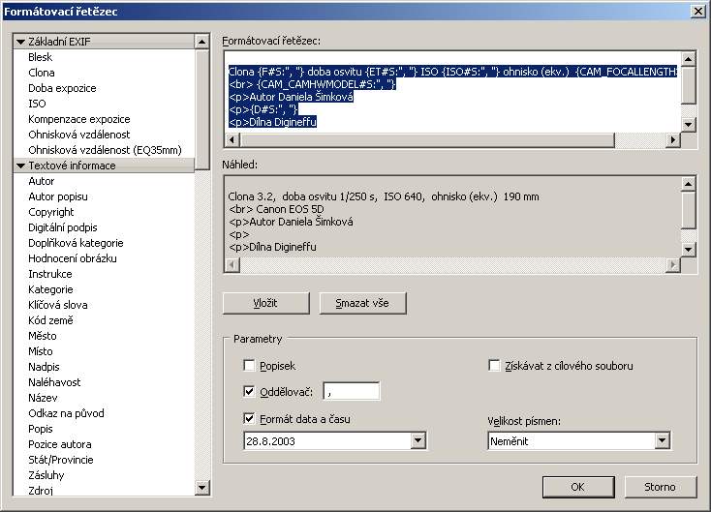Collapse the Základní EXIF group
711x512 pixels.
pyautogui.click(x=20, y=42)
